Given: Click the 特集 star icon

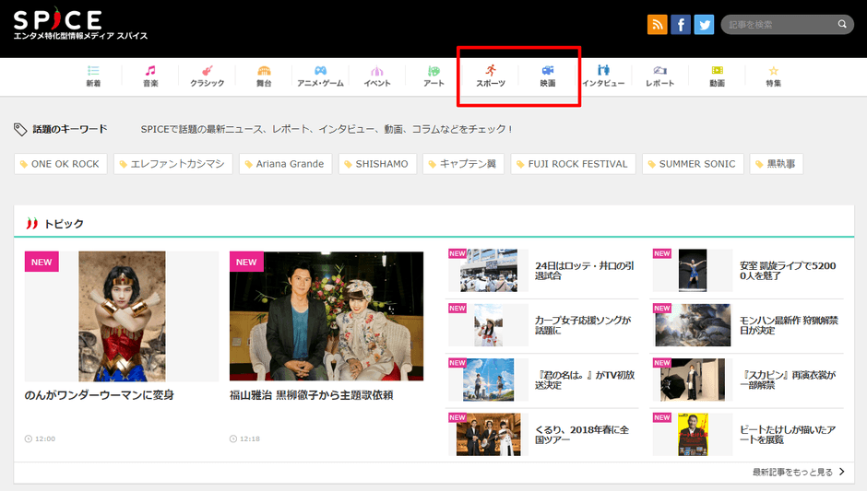Looking at the screenshot, I should [773, 70].
